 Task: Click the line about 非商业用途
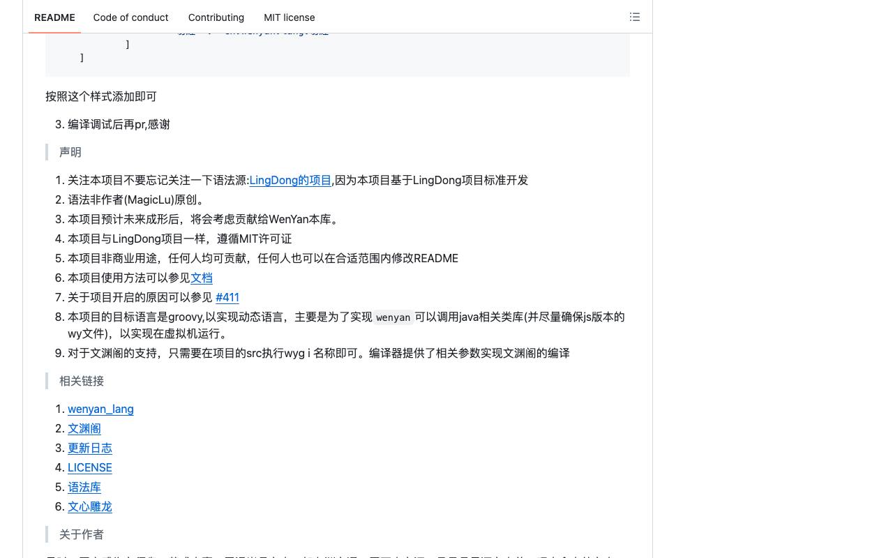[x=263, y=258]
